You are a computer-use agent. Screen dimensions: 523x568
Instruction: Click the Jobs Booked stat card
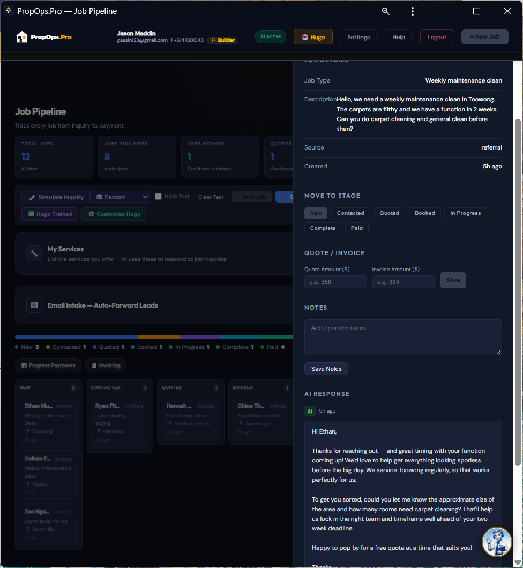coord(220,157)
